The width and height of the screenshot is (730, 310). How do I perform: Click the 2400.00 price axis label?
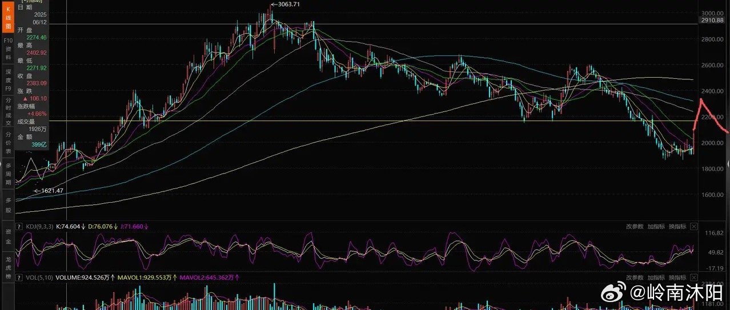[712, 91]
